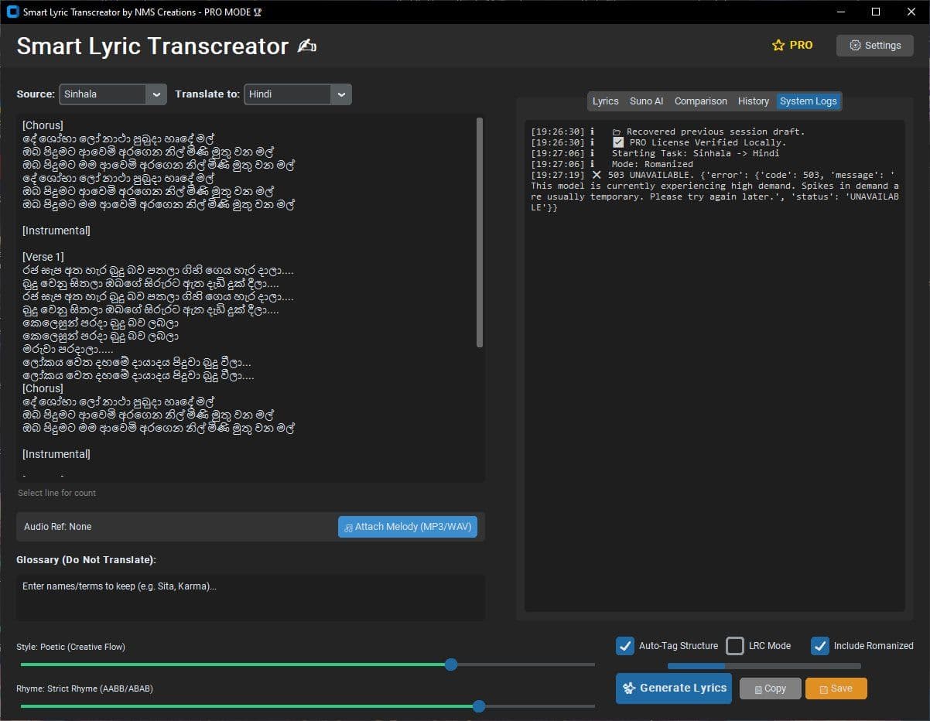Click into the Glossary input field

(251, 597)
